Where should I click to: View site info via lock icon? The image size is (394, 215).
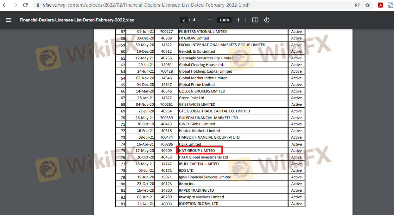click(38, 5)
